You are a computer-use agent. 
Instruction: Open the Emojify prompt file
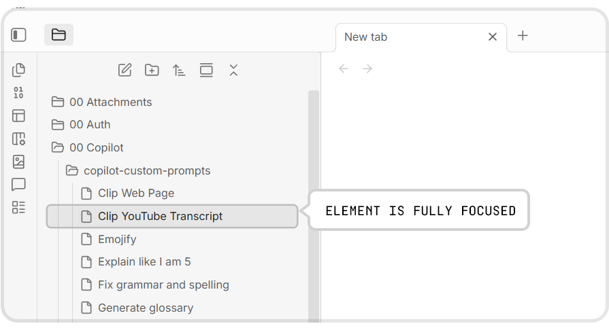(117, 239)
